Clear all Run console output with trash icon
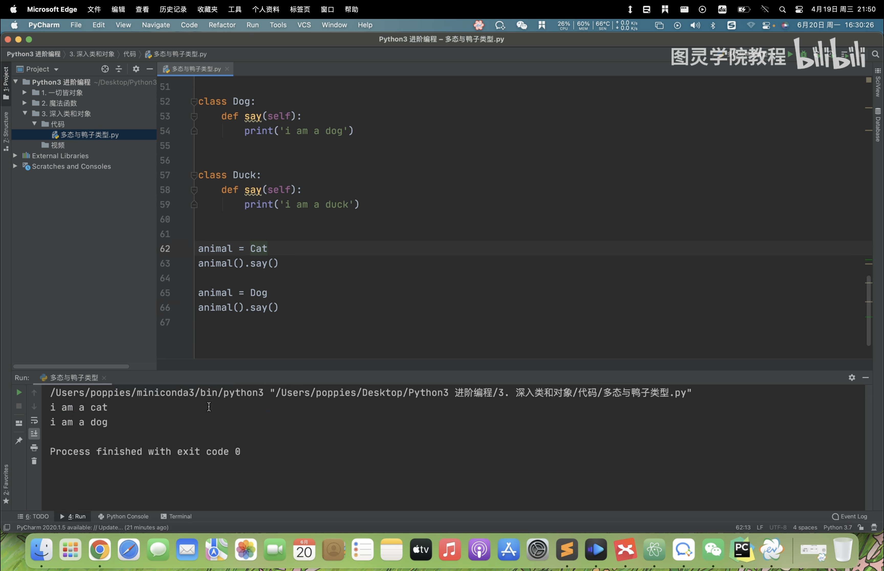884x571 pixels. (34, 461)
